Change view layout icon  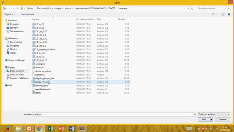(213, 14)
